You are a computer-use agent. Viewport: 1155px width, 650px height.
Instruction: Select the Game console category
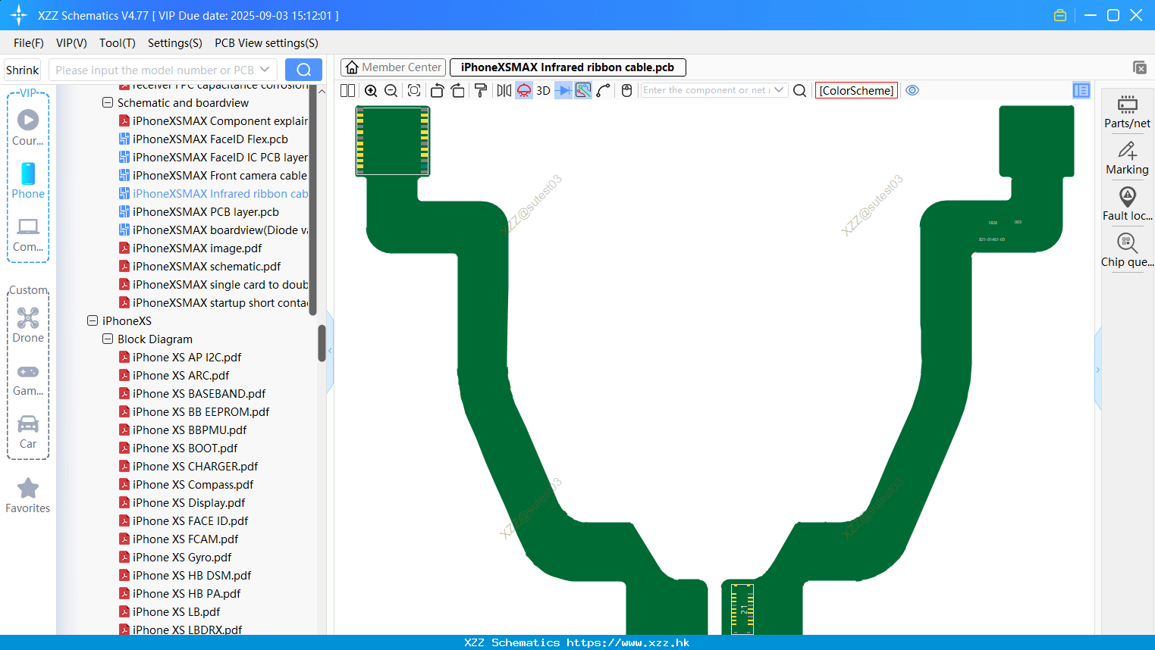pos(28,380)
